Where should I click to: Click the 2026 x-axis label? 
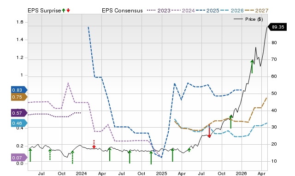tap(242, 173)
